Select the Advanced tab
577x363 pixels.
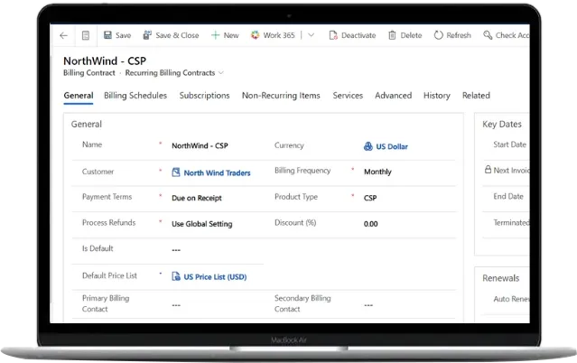[393, 96]
